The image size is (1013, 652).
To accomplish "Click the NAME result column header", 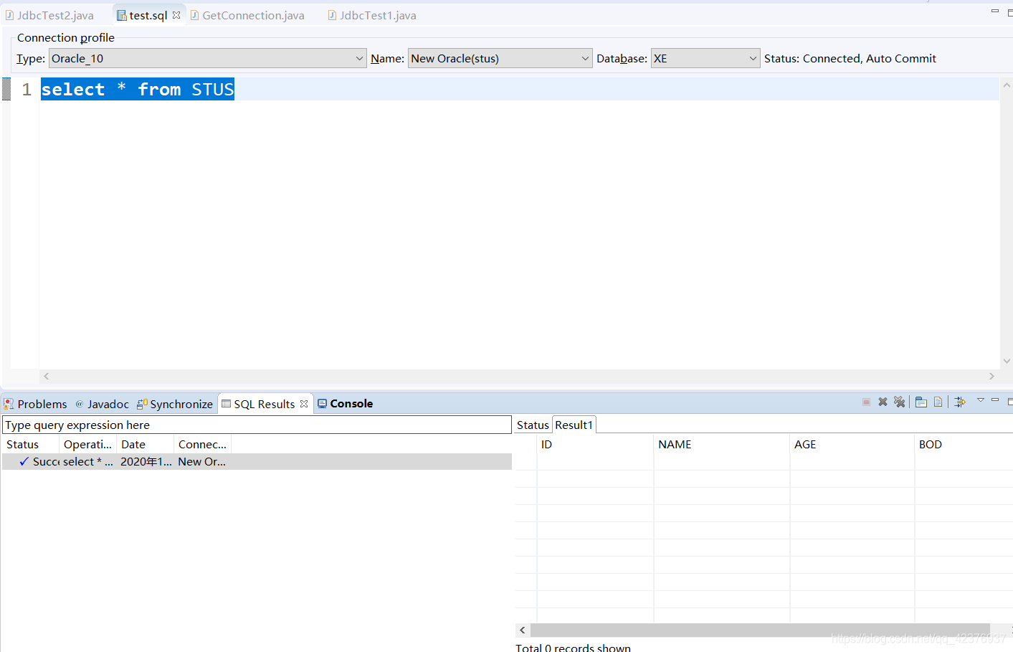I will pyautogui.click(x=721, y=444).
